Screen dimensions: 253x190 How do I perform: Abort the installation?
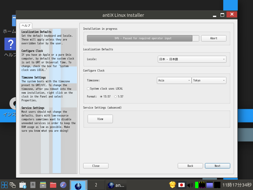click(214, 38)
